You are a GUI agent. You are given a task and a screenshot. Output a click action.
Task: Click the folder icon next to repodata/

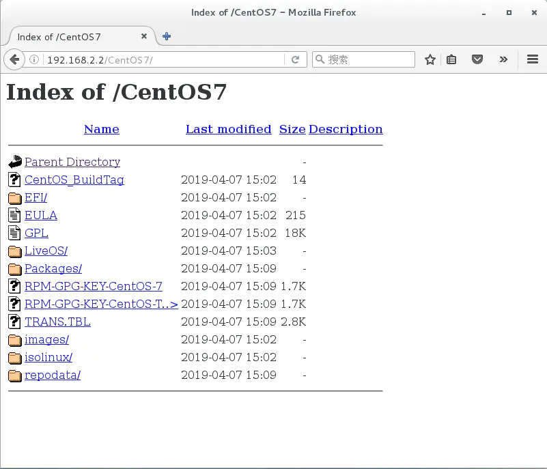[14, 375]
